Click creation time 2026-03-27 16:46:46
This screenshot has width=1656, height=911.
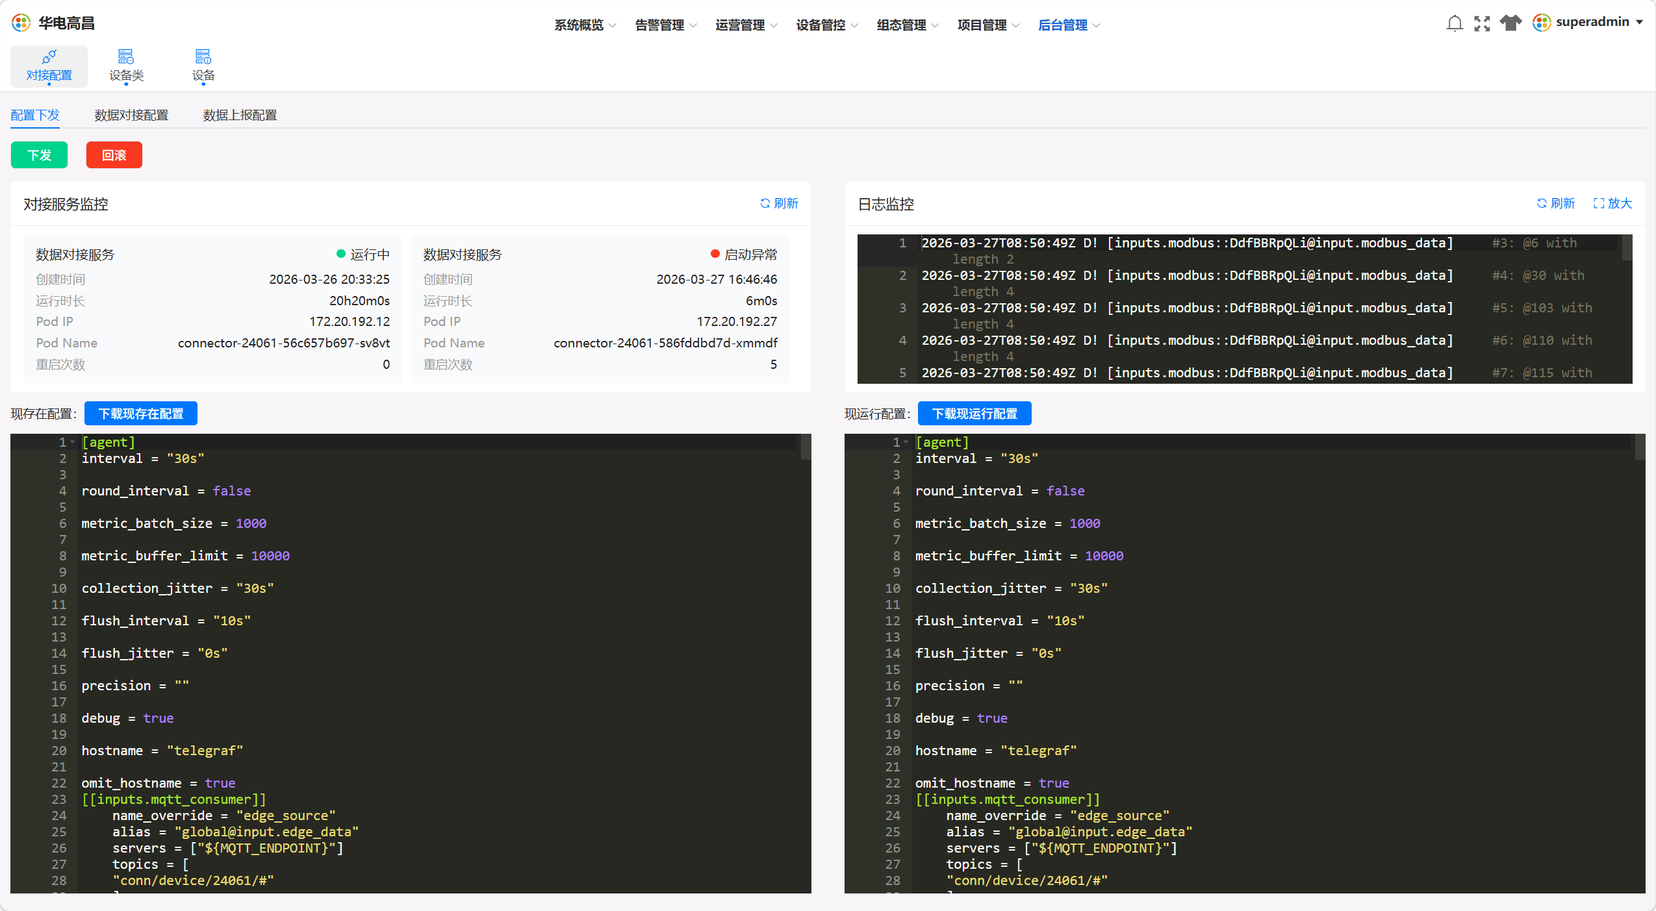pos(717,279)
